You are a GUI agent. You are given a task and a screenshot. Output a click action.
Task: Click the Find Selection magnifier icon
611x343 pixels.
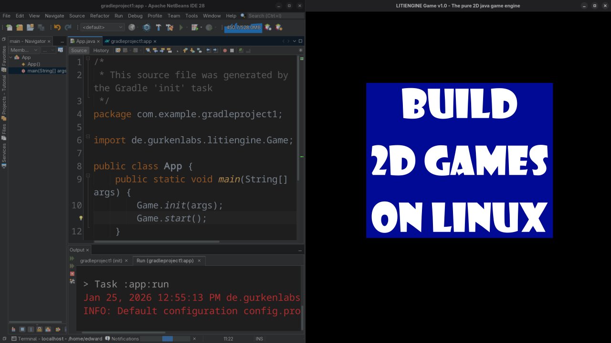tap(148, 50)
